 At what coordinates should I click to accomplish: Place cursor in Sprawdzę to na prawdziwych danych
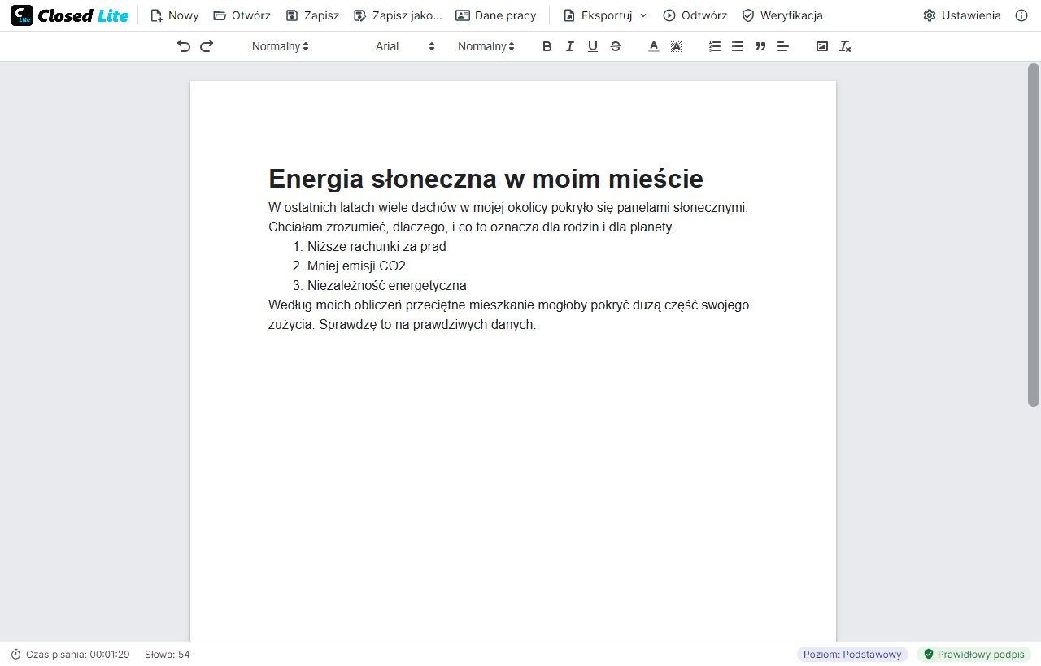pos(428,325)
